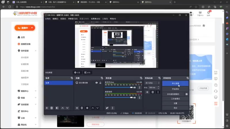Expand 互动管理 sidebar section
Screen dimensions: 230x129
tap(36, 104)
